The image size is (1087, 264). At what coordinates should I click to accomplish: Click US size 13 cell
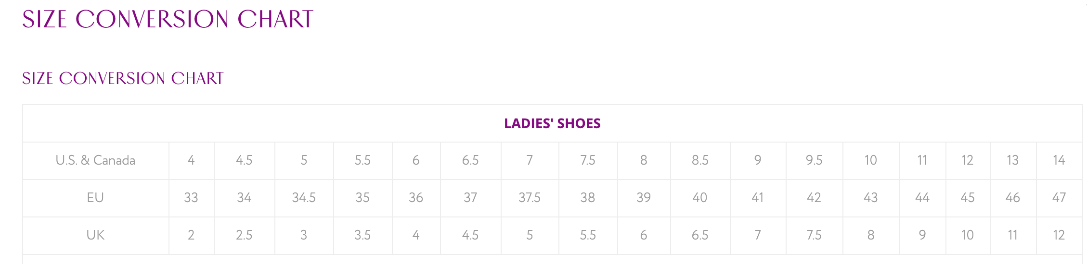click(1013, 160)
